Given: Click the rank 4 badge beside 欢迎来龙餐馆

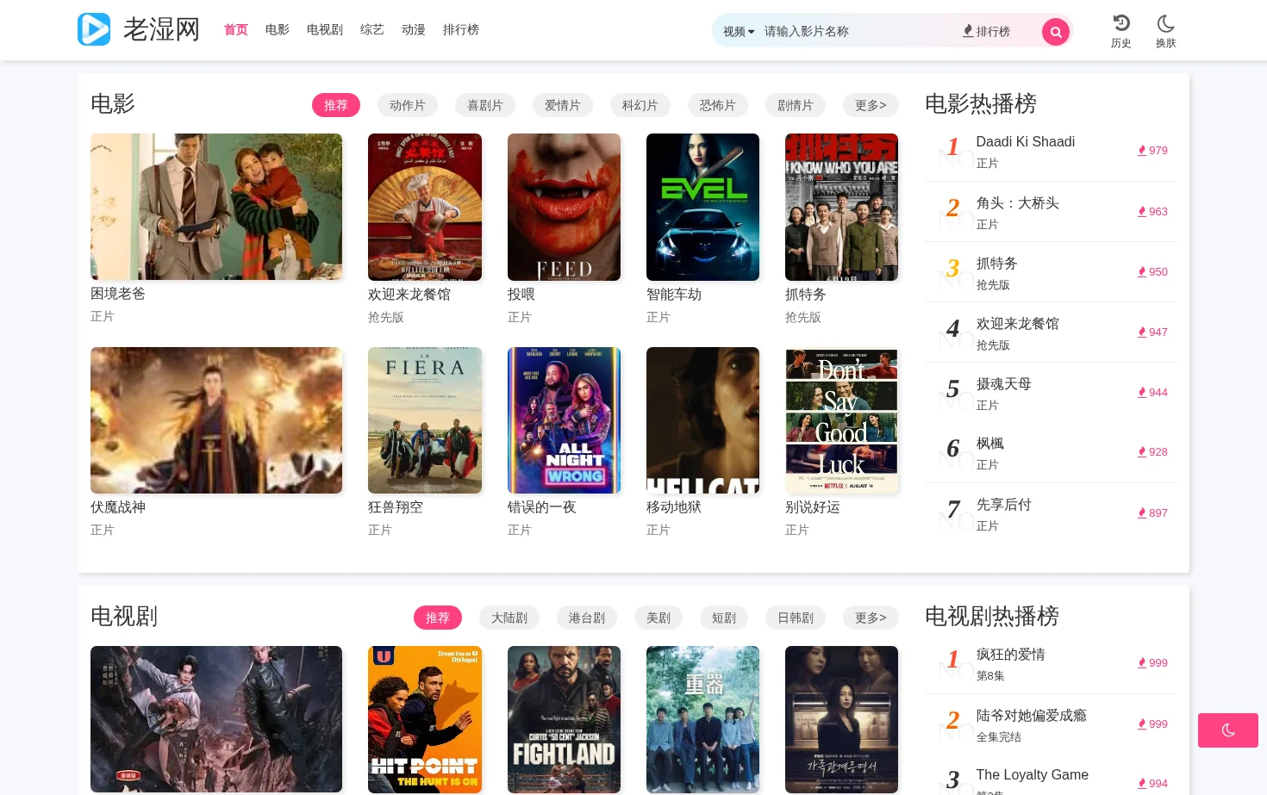Looking at the screenshot, I should click(952, 328).
